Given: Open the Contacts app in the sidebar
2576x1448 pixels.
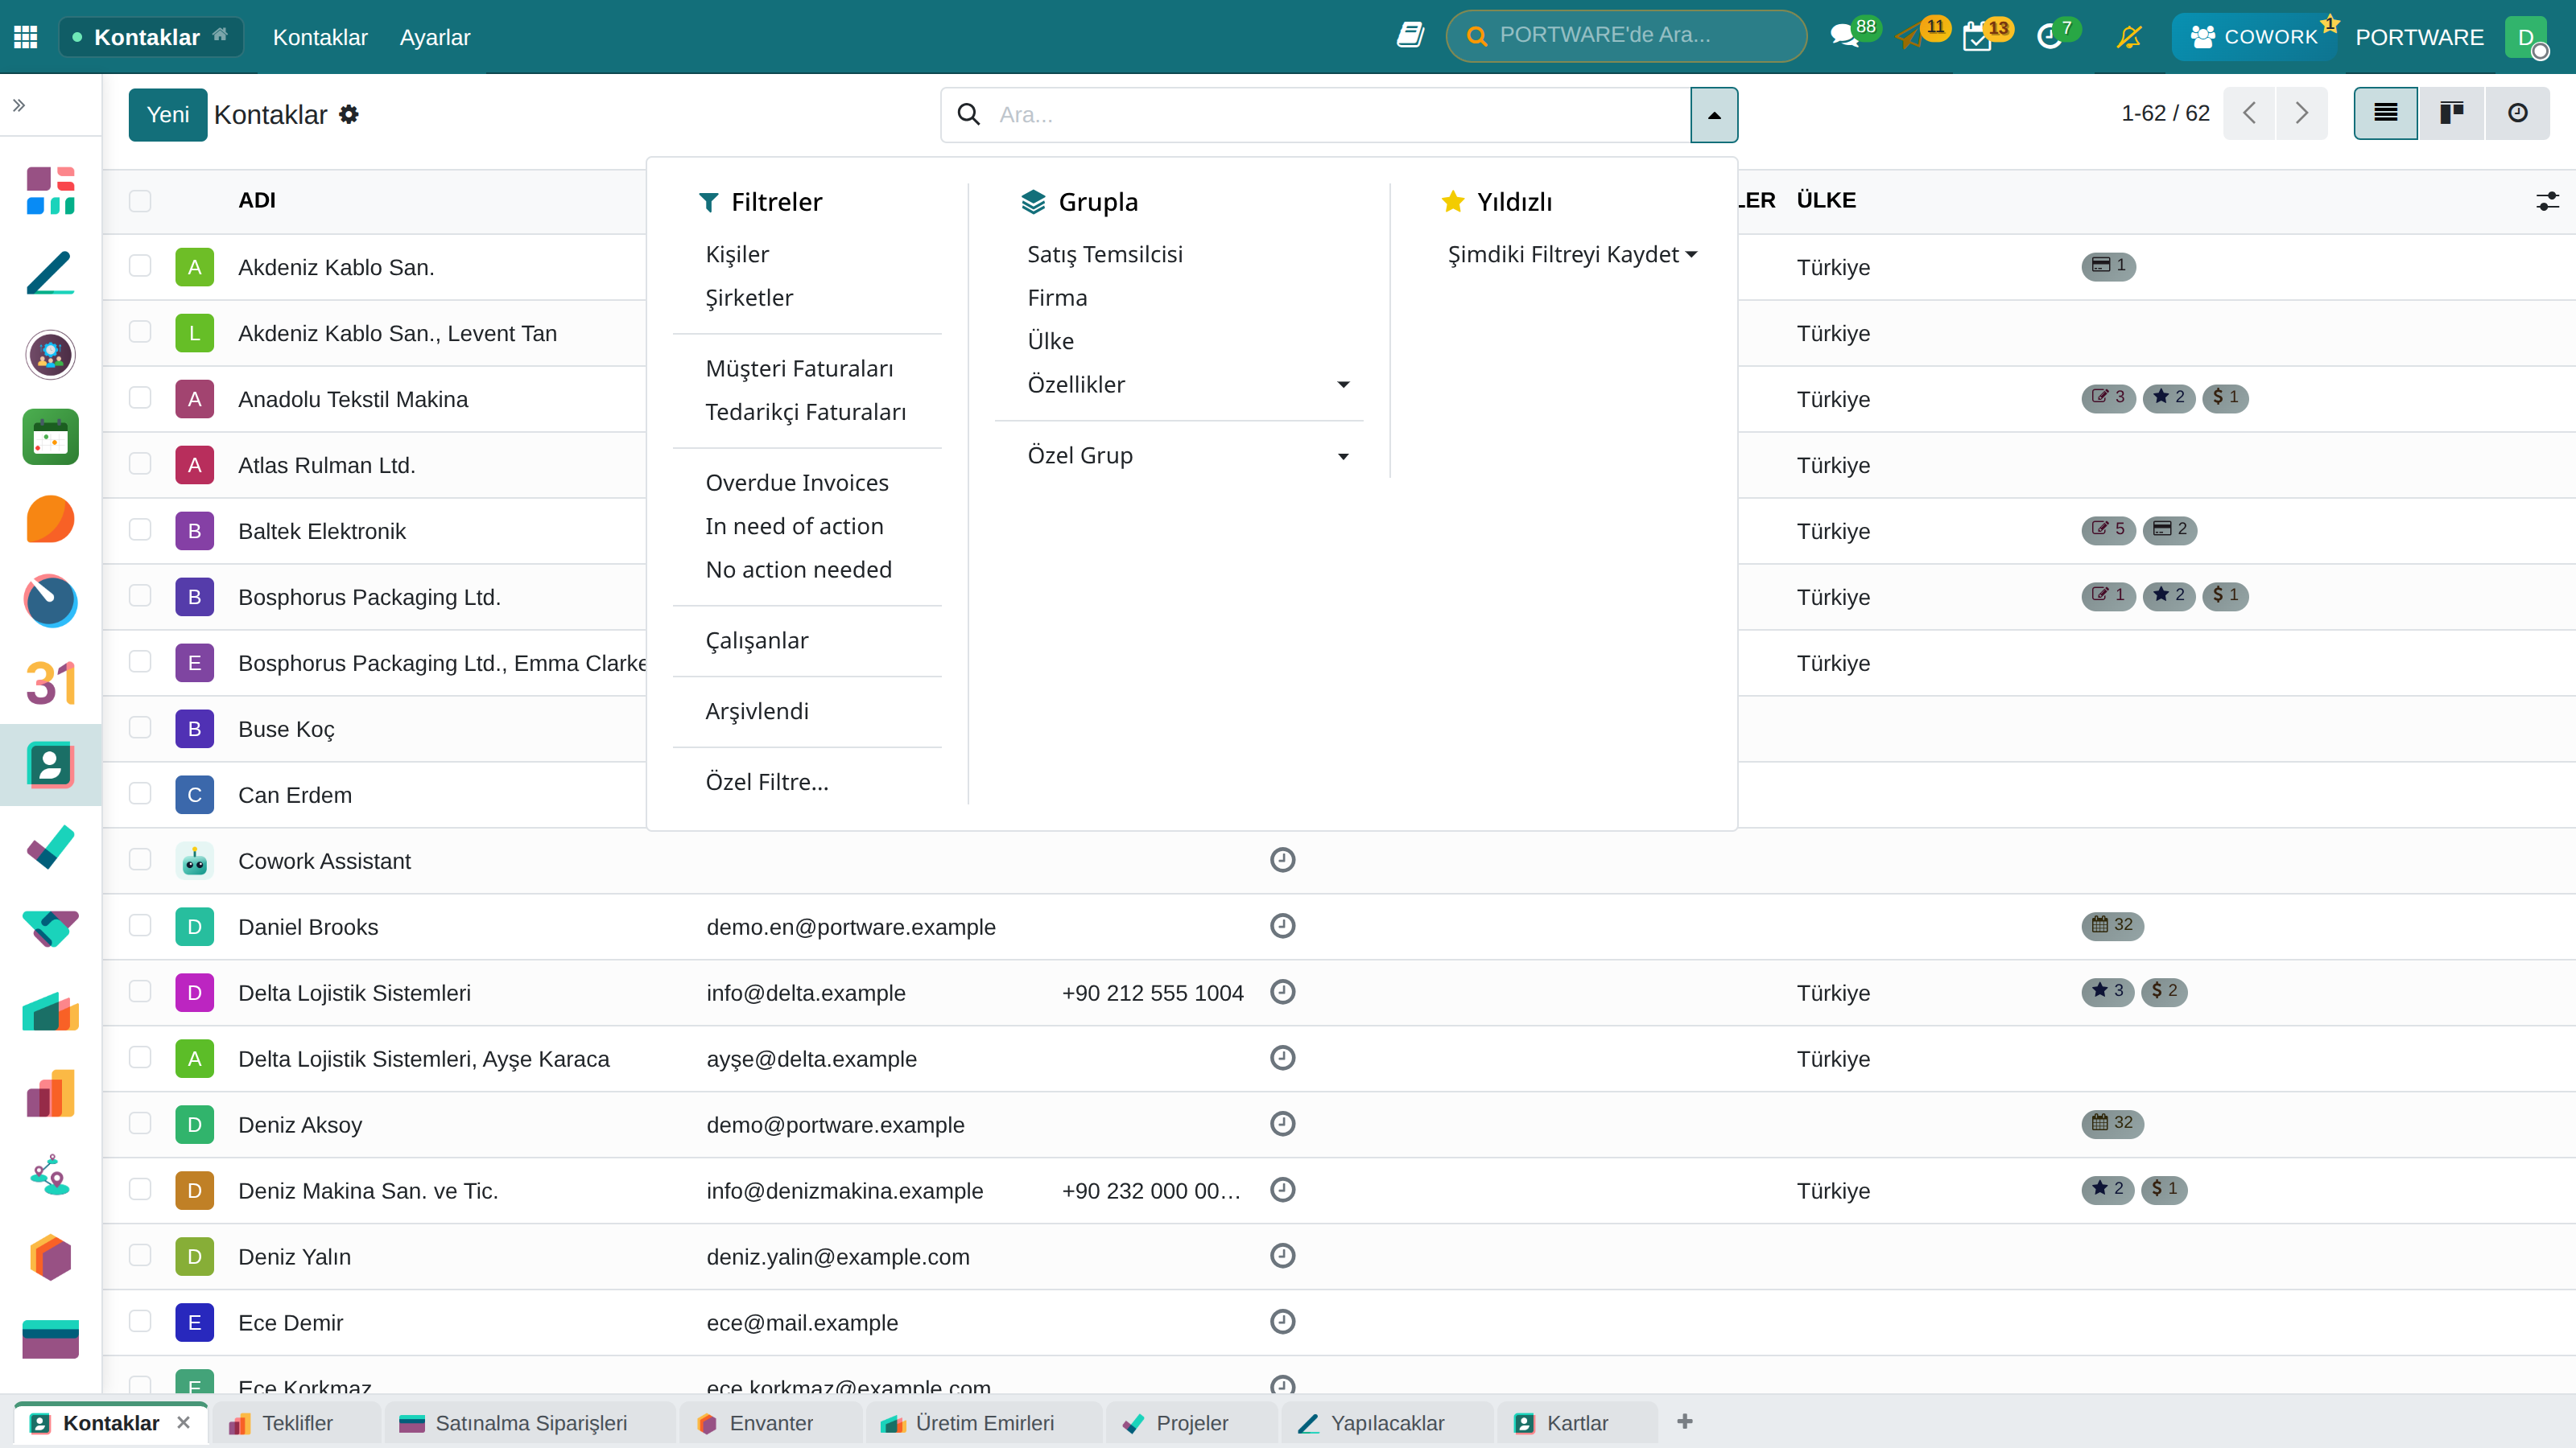Looking at the screenshot, I should click(x=50, y=766).
